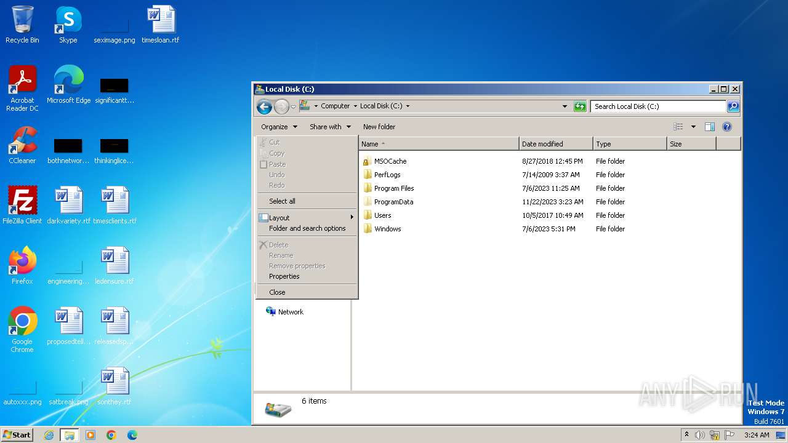Open the More view options arrow
Viewport: 788px width, 443px height.
[693, 127]
